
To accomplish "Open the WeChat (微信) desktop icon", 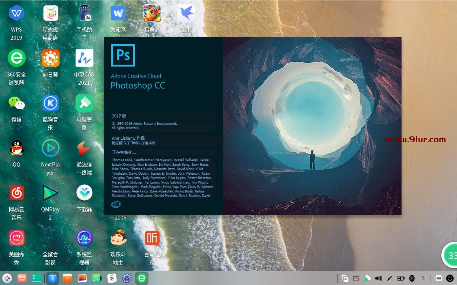I will 16,103.
